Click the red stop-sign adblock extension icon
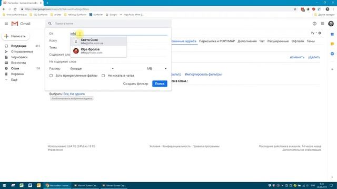 click(x=314, y=9)
